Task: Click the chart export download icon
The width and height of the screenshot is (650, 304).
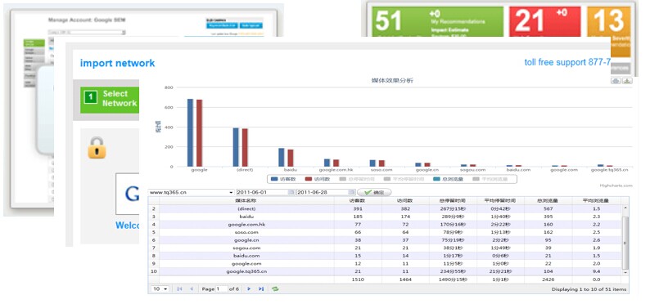Action: point(627,81)
